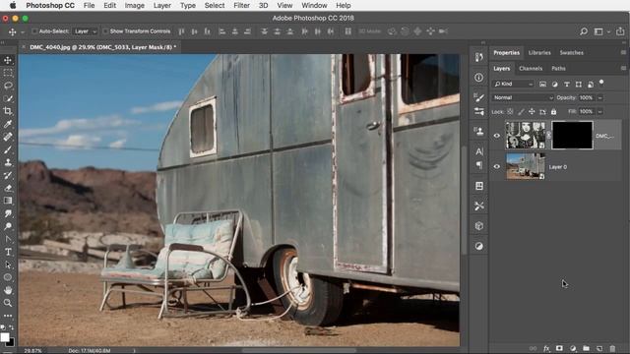Toggle lock position for the layer
630x354 pixels.
point(532,111)
